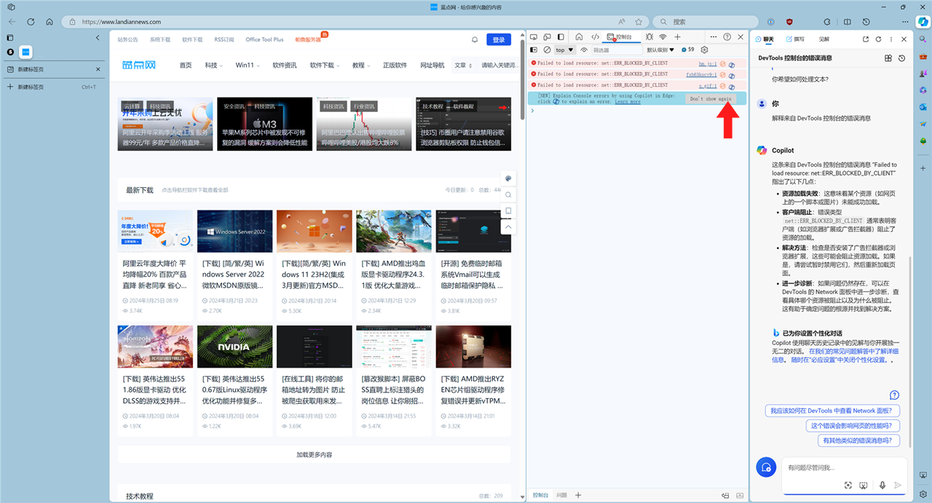This screenshot has height=503, width=932.
Task: Switch to Copilot 聊天 tab
Action: tap(765, 39)
